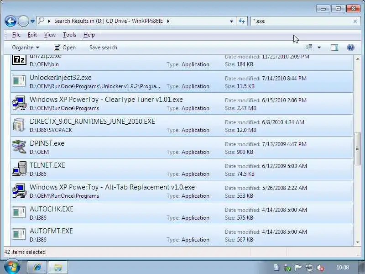This screenshot has height=274, width=365.
Task: Click Size 11.5 KB of UnlockerInject32
Action: click(x=240, y=86)
